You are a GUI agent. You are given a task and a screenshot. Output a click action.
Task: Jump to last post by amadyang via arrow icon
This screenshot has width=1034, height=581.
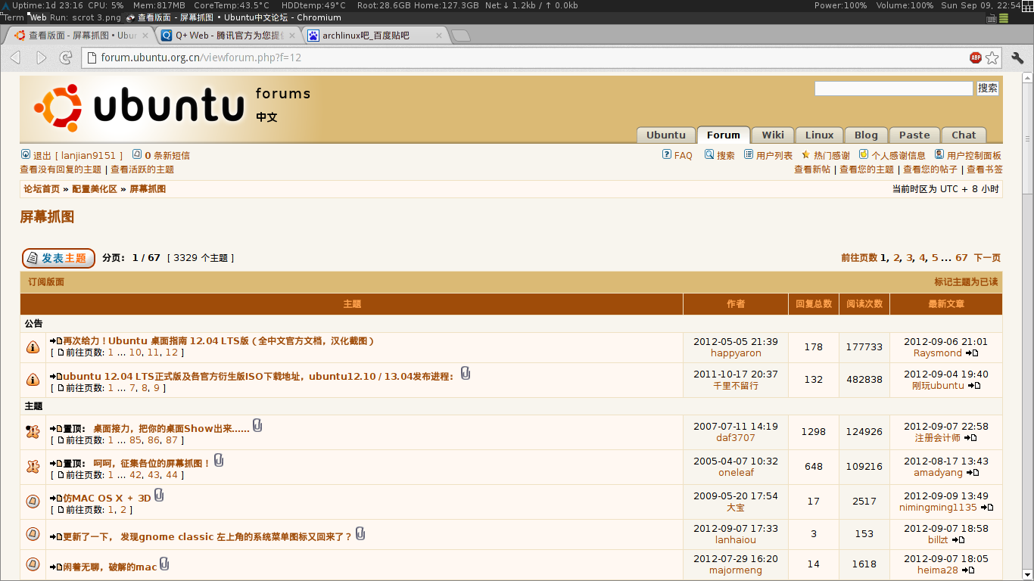(973, 473)
